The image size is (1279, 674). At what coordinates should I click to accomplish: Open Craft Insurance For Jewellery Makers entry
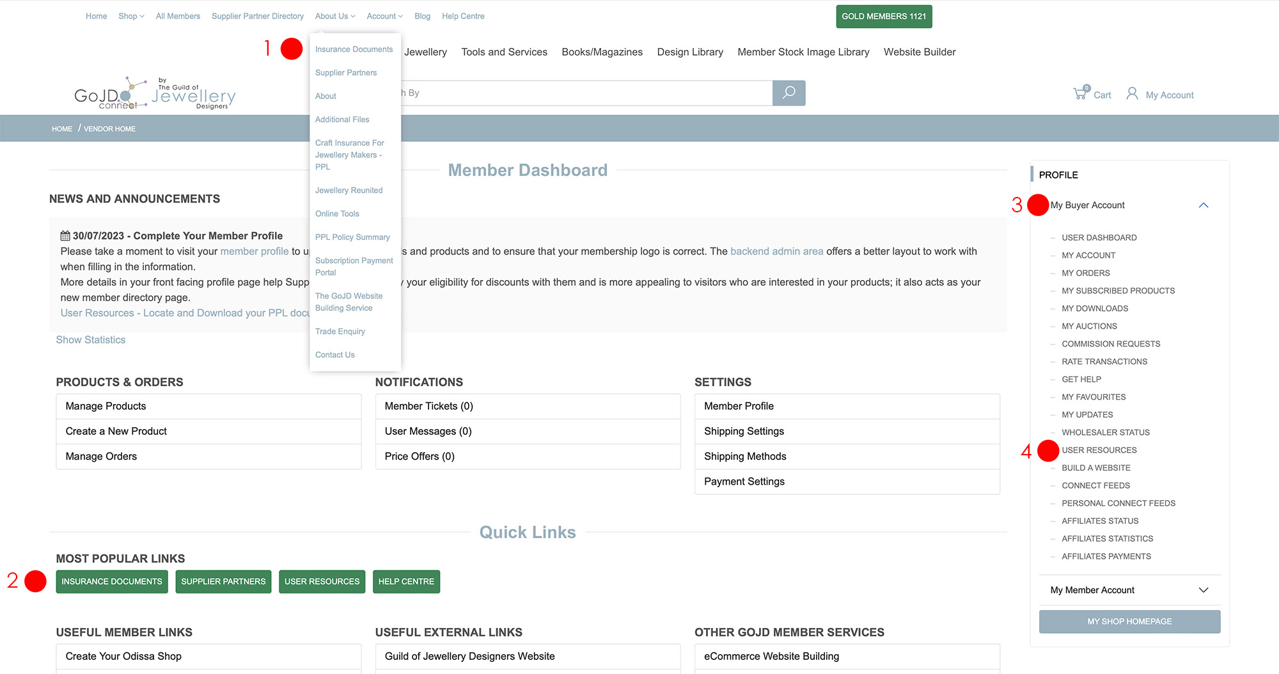(350, 155)
